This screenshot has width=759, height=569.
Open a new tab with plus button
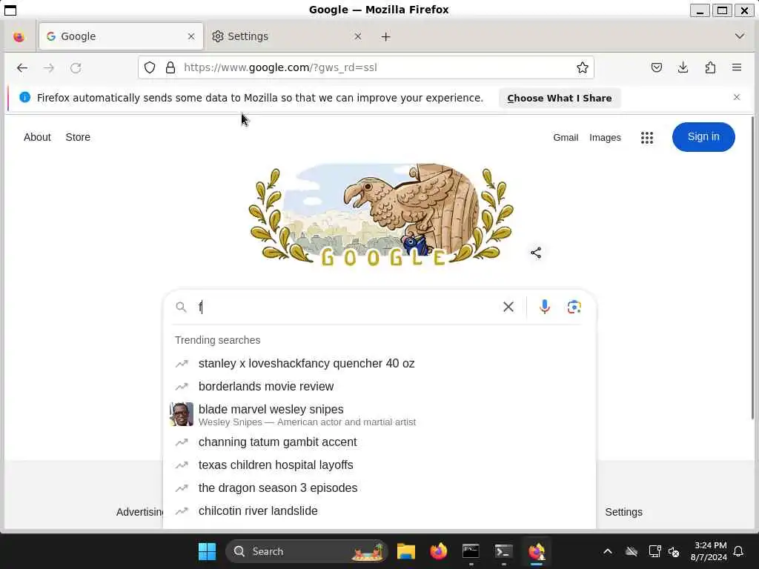[385, 37]
